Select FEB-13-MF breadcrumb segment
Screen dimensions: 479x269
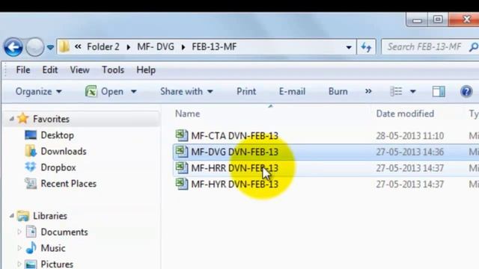click(x=214, y=46)
